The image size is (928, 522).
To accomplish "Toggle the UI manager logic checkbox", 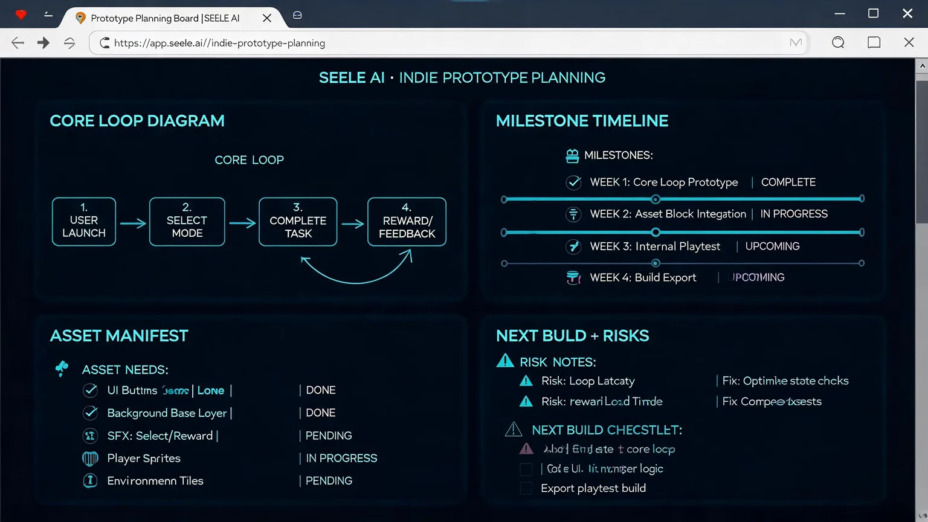I will click(526, 469).
